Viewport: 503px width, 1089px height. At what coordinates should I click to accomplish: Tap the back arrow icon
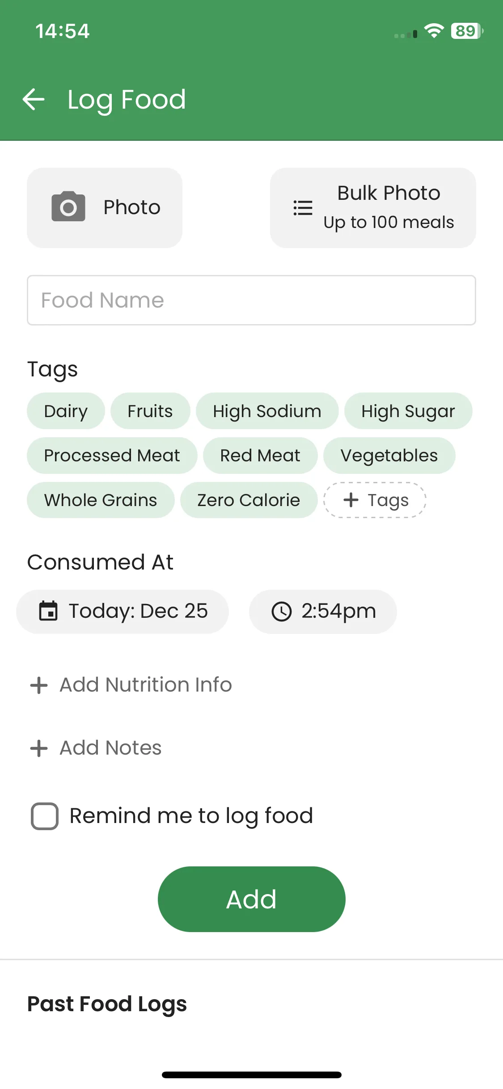pyautogui.click(x=34, y=99)
